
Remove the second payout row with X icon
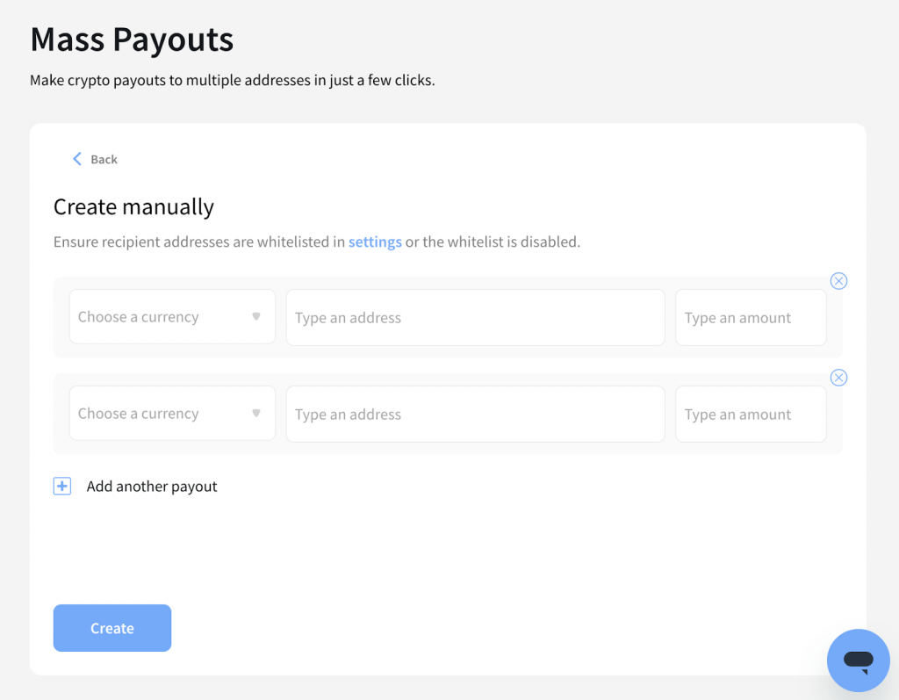pyautogui.click(x=838, y=378)
